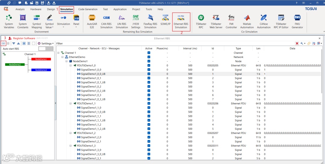Viewport: 325px width, 164px height.
Task: Uncheck Active for EthernetDemo network
Action: [x=149, y=57]
